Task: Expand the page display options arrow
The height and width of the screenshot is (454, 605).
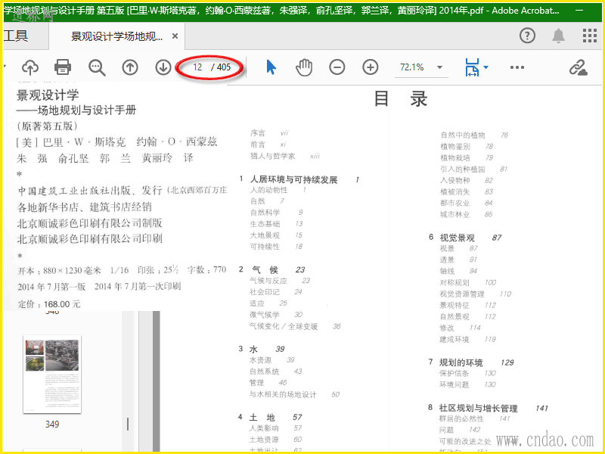Action: [486, 67]
